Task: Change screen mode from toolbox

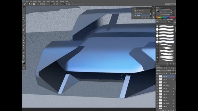Action: click(x=24, y=68)
